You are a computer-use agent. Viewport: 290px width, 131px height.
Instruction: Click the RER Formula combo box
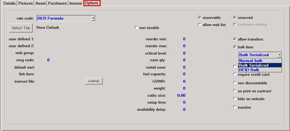point(66,18)
